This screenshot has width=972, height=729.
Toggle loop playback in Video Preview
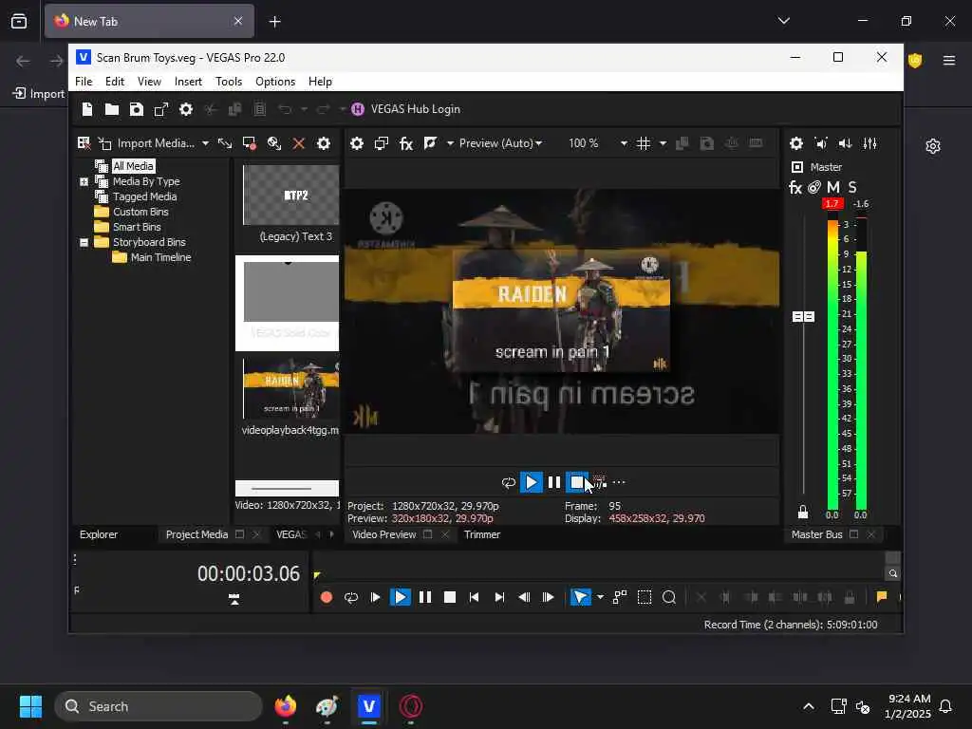(x=509, y=482)
